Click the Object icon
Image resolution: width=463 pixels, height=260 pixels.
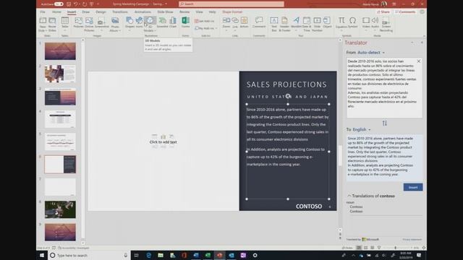327,20
